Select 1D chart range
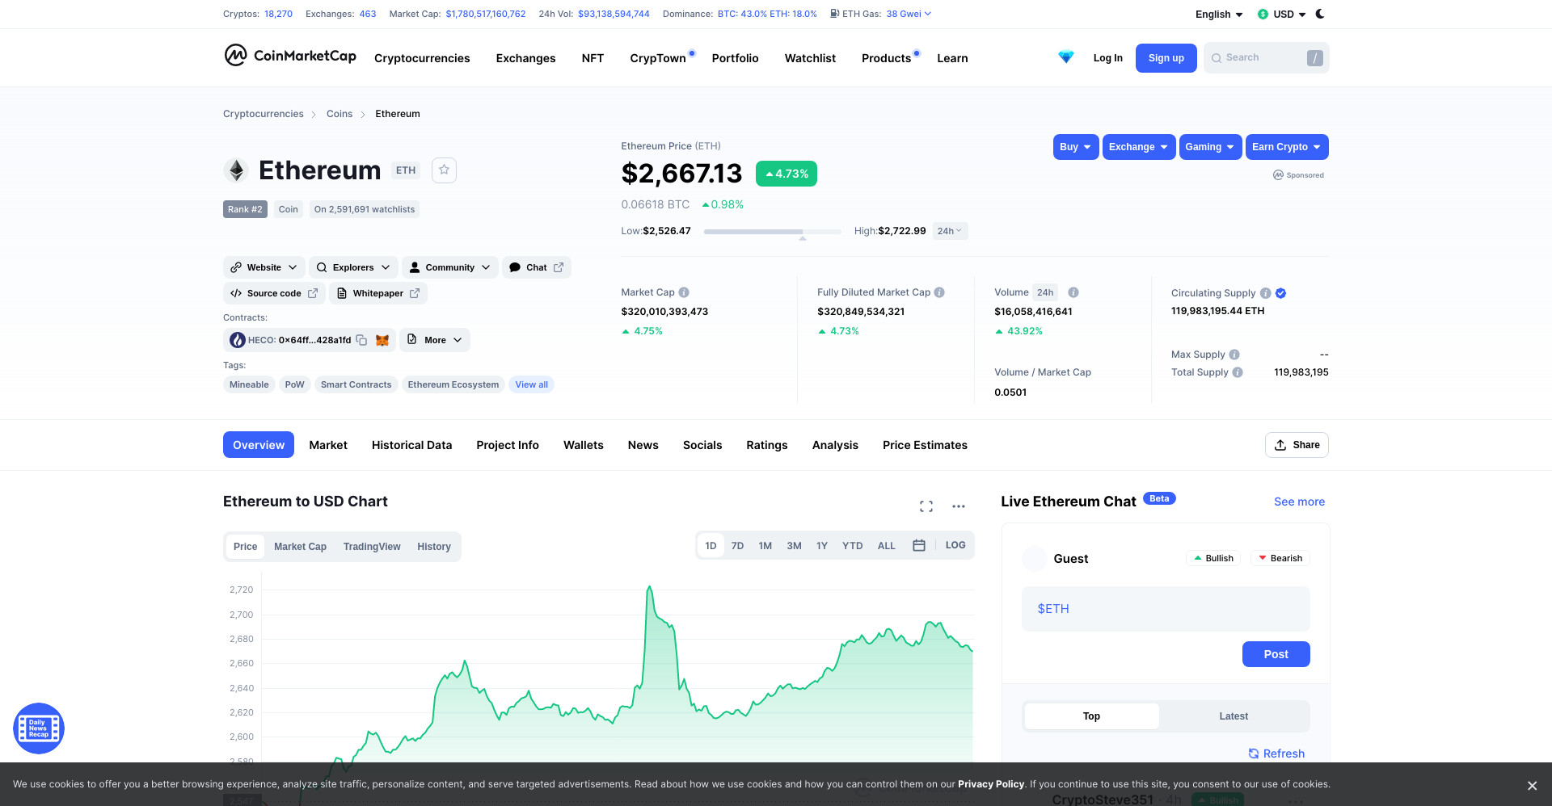Image resolution: width=1552 pixels, height=806 pixels. (711, 546)
